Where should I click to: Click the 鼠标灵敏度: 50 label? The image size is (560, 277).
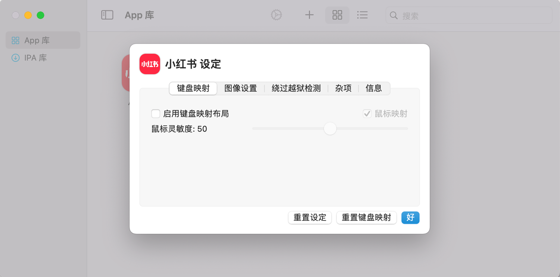(179, 129)
